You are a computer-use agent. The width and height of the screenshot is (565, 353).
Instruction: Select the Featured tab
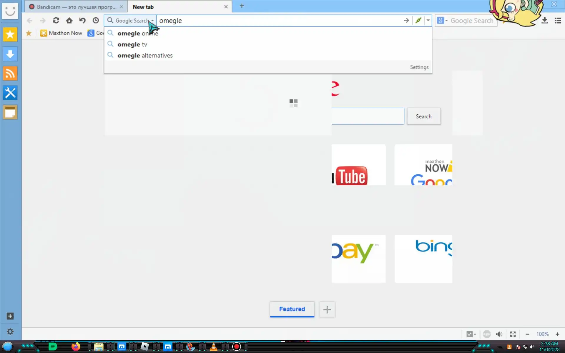point(292,309)
